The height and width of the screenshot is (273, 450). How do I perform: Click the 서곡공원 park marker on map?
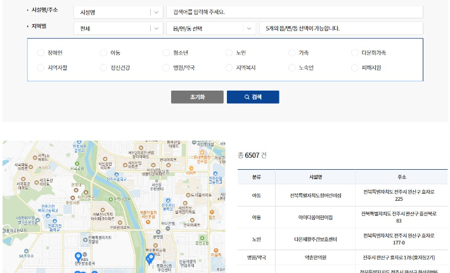(77, 163)
